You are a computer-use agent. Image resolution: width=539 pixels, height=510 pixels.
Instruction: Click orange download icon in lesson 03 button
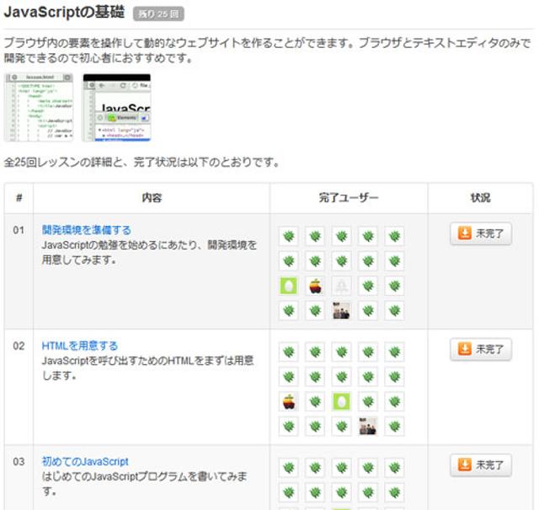[464, 465]
